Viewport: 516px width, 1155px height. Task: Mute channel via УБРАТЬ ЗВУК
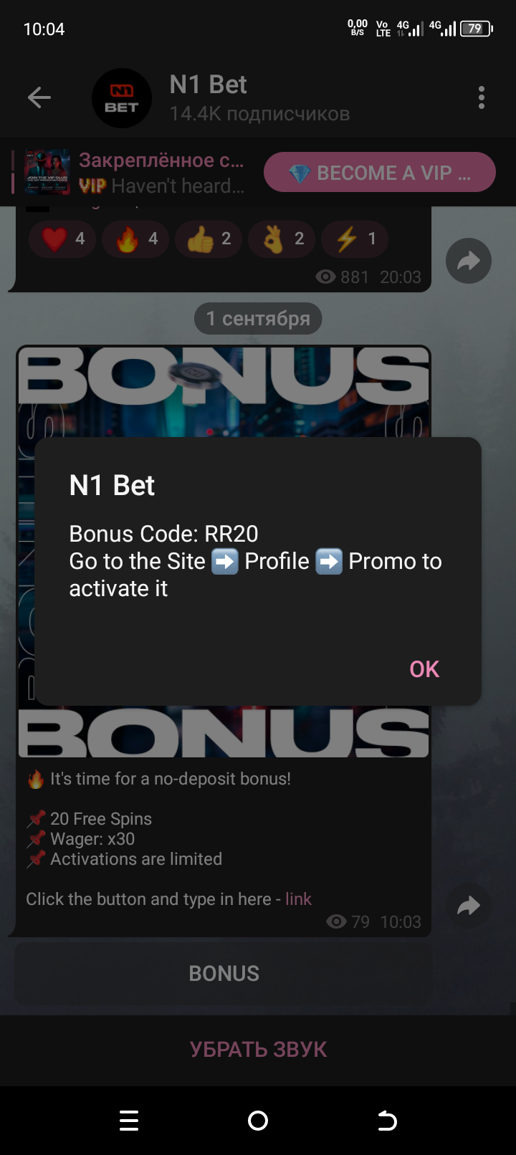tap(258, 1049)
